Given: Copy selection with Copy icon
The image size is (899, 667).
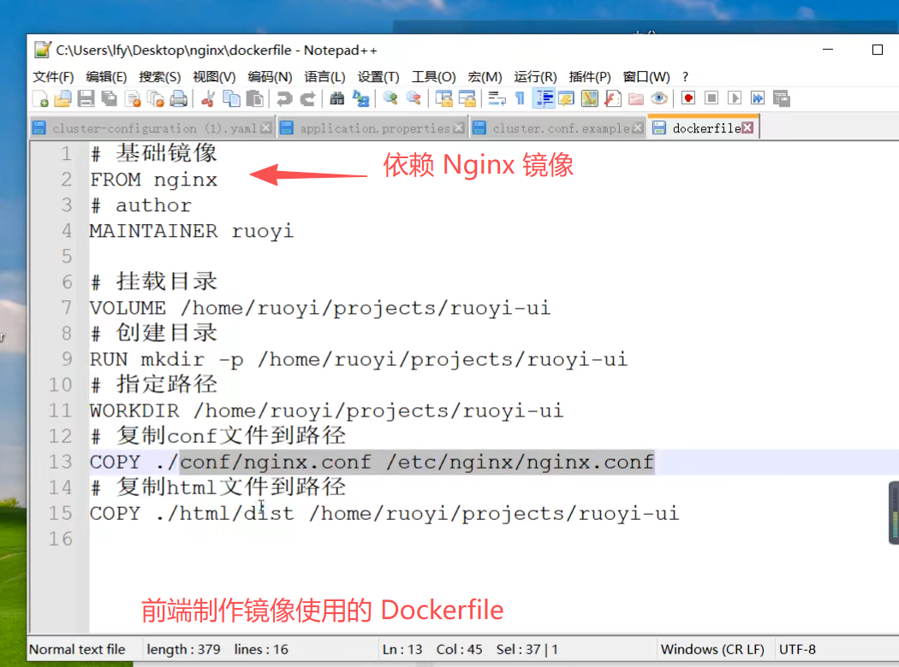Looking at the screenshot, I should pos(231,99).
